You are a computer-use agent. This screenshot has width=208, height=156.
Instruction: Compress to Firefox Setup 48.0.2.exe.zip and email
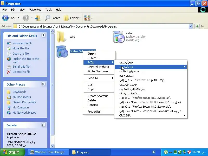click(x=151, y=111)
